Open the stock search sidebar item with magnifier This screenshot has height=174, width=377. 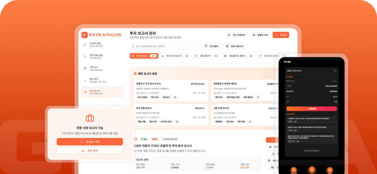point(102,57)
